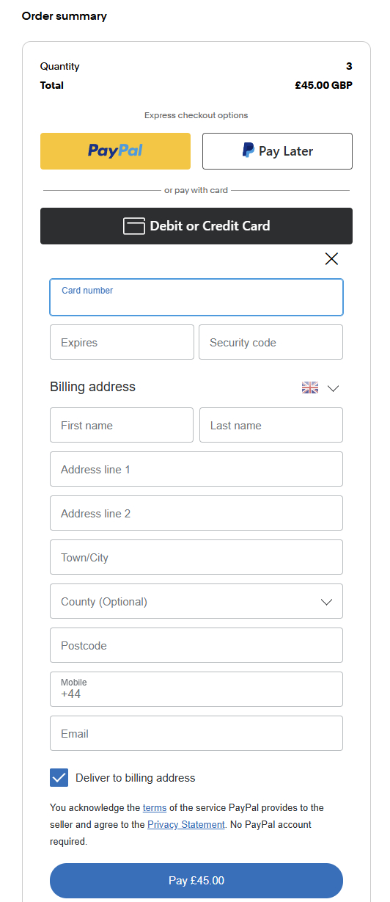Click the Email input field
Viewport: 390px width, 902px height.
(x=196, y=733)
